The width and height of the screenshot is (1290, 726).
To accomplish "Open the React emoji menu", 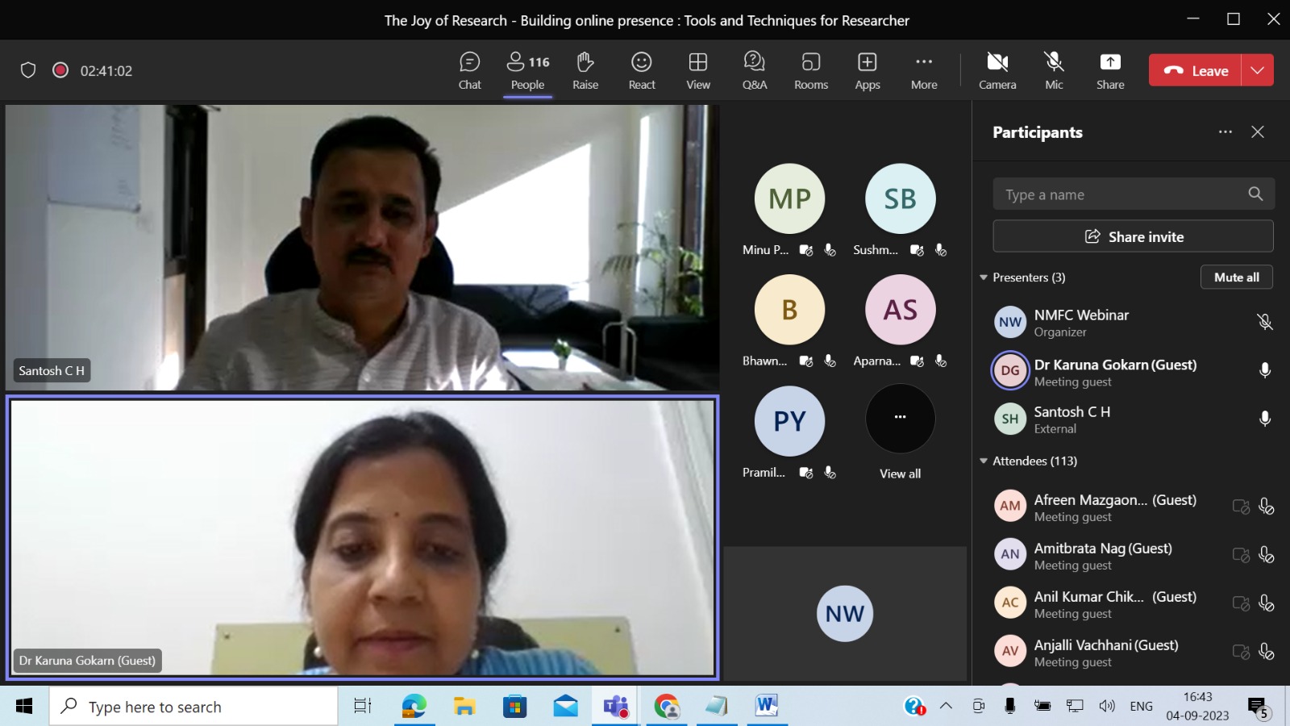I will point(642,71).
